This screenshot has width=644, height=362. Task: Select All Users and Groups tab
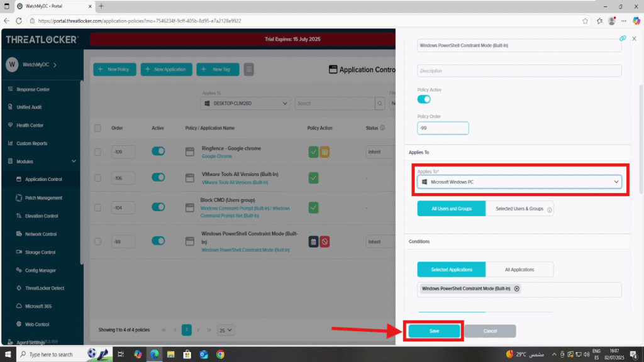tap(452, 209)
